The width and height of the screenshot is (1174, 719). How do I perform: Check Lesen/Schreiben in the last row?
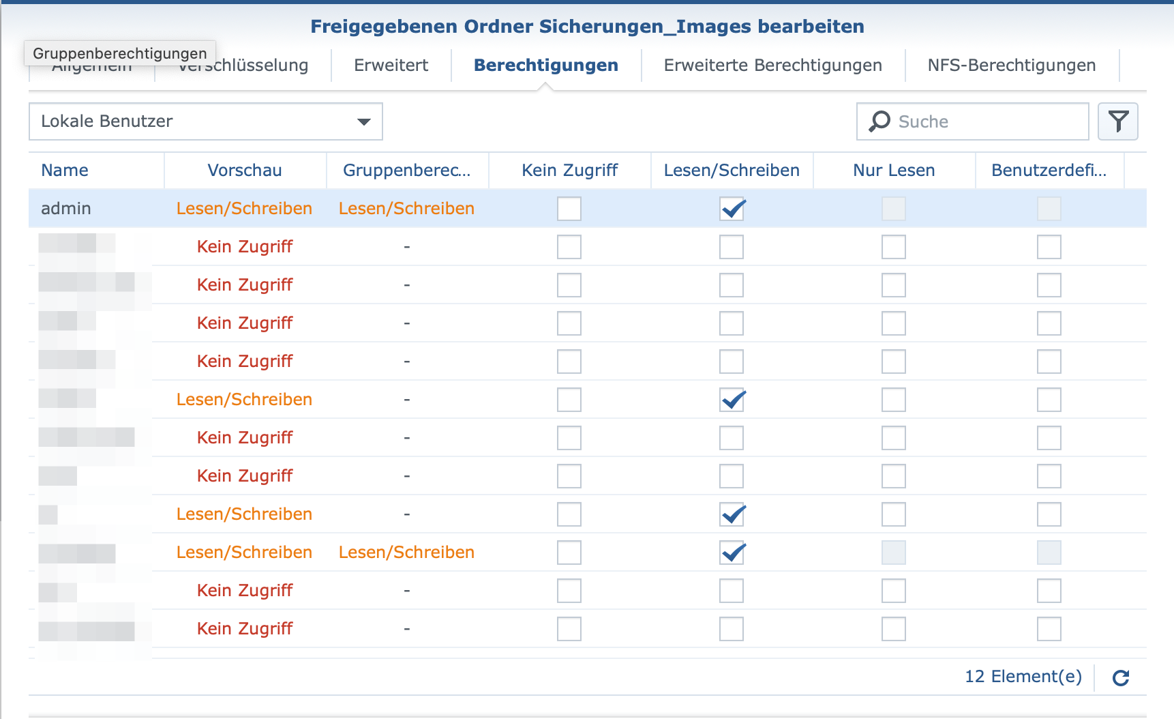(x=732, y=629)
